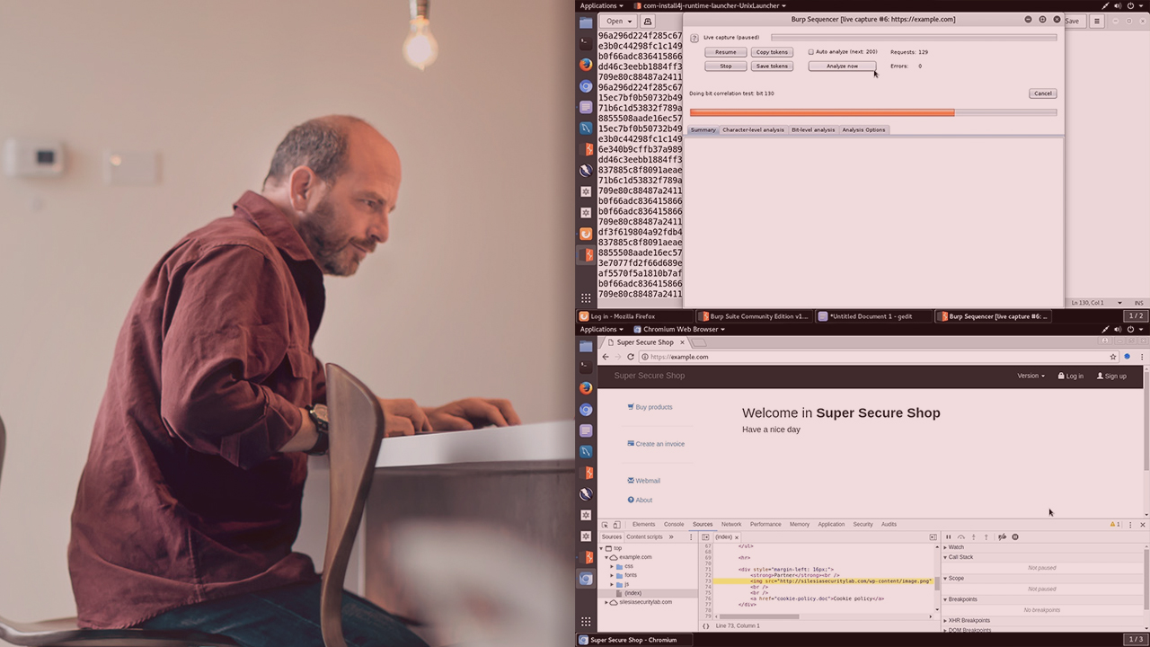Image resolution: width=1150 pixels, height=647 pixels.
Task: Toggle Deactivate breakpoints icon
Action: 1003,536
